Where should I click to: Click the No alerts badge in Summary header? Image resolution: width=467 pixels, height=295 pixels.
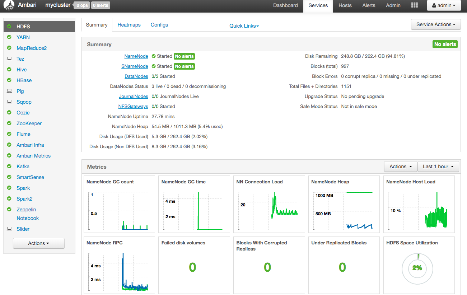[445, 44]
